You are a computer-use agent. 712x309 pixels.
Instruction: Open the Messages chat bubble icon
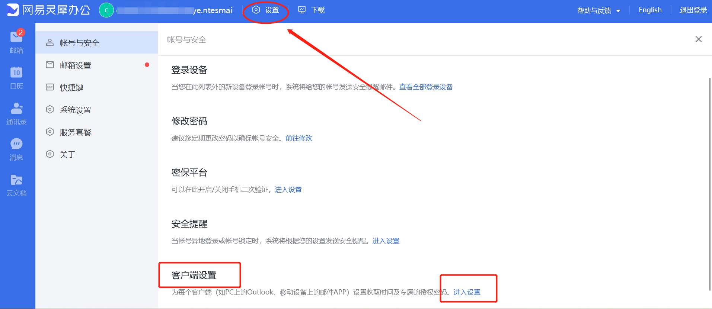click(x=16, y=144)
